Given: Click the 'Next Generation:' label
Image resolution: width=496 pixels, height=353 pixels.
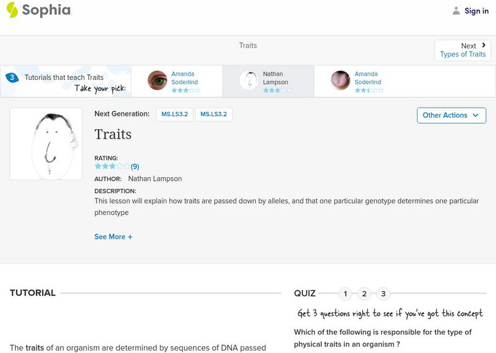Looking at the screenshot, I should [x=122, y=114].
